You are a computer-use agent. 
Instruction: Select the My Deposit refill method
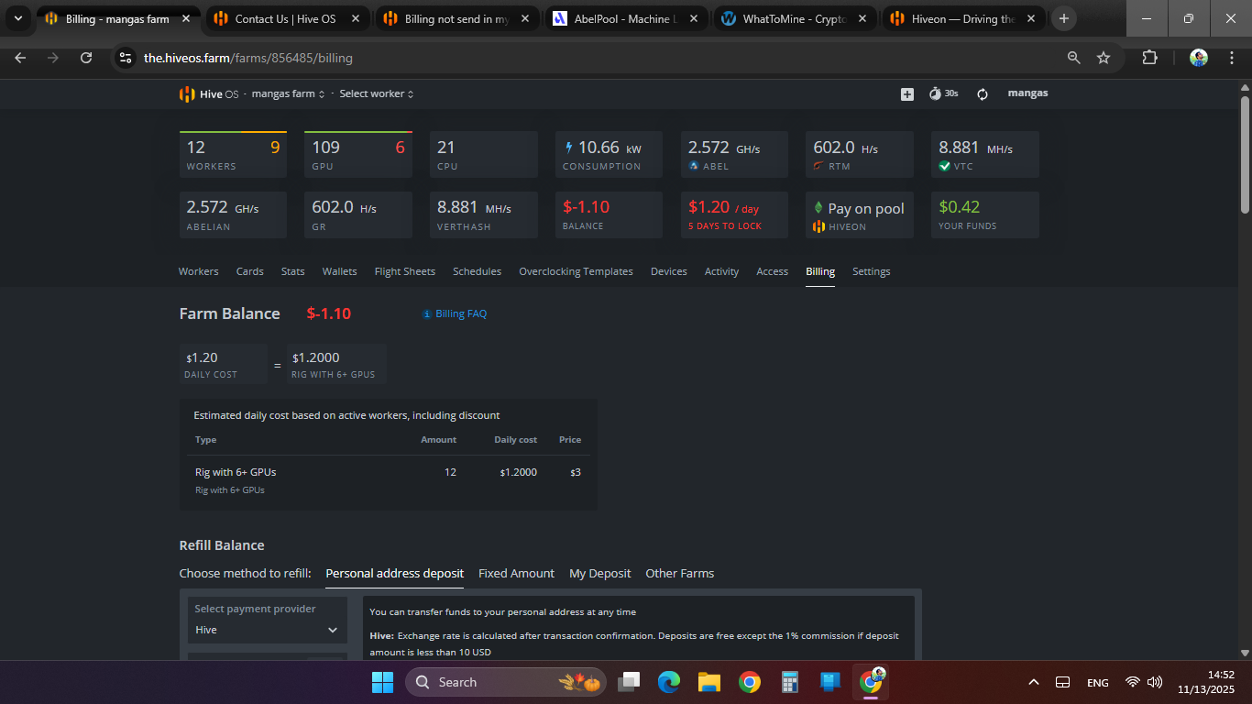pyautogui.click(x=599, y=573)
